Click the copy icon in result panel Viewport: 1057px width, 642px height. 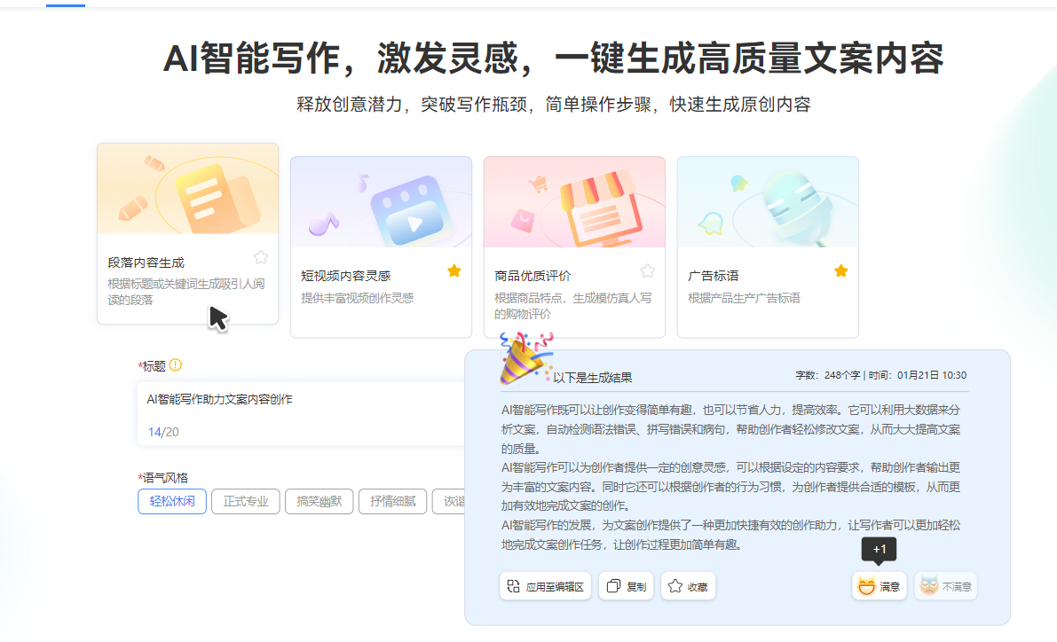pyautogui.click(x=612, y=586)
